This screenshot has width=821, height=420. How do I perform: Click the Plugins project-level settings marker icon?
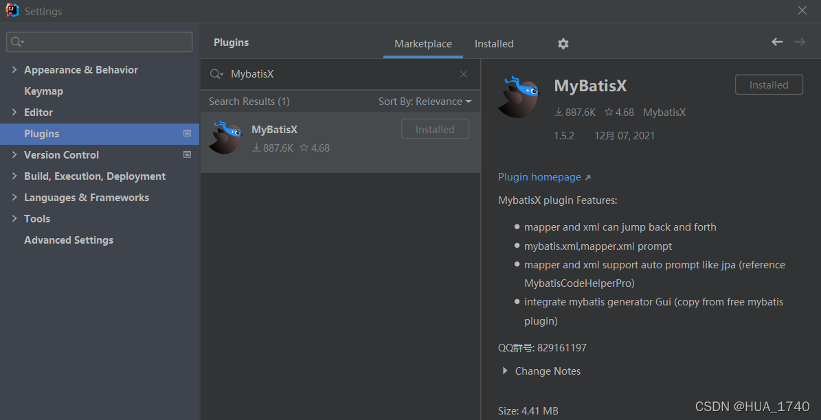187,134
